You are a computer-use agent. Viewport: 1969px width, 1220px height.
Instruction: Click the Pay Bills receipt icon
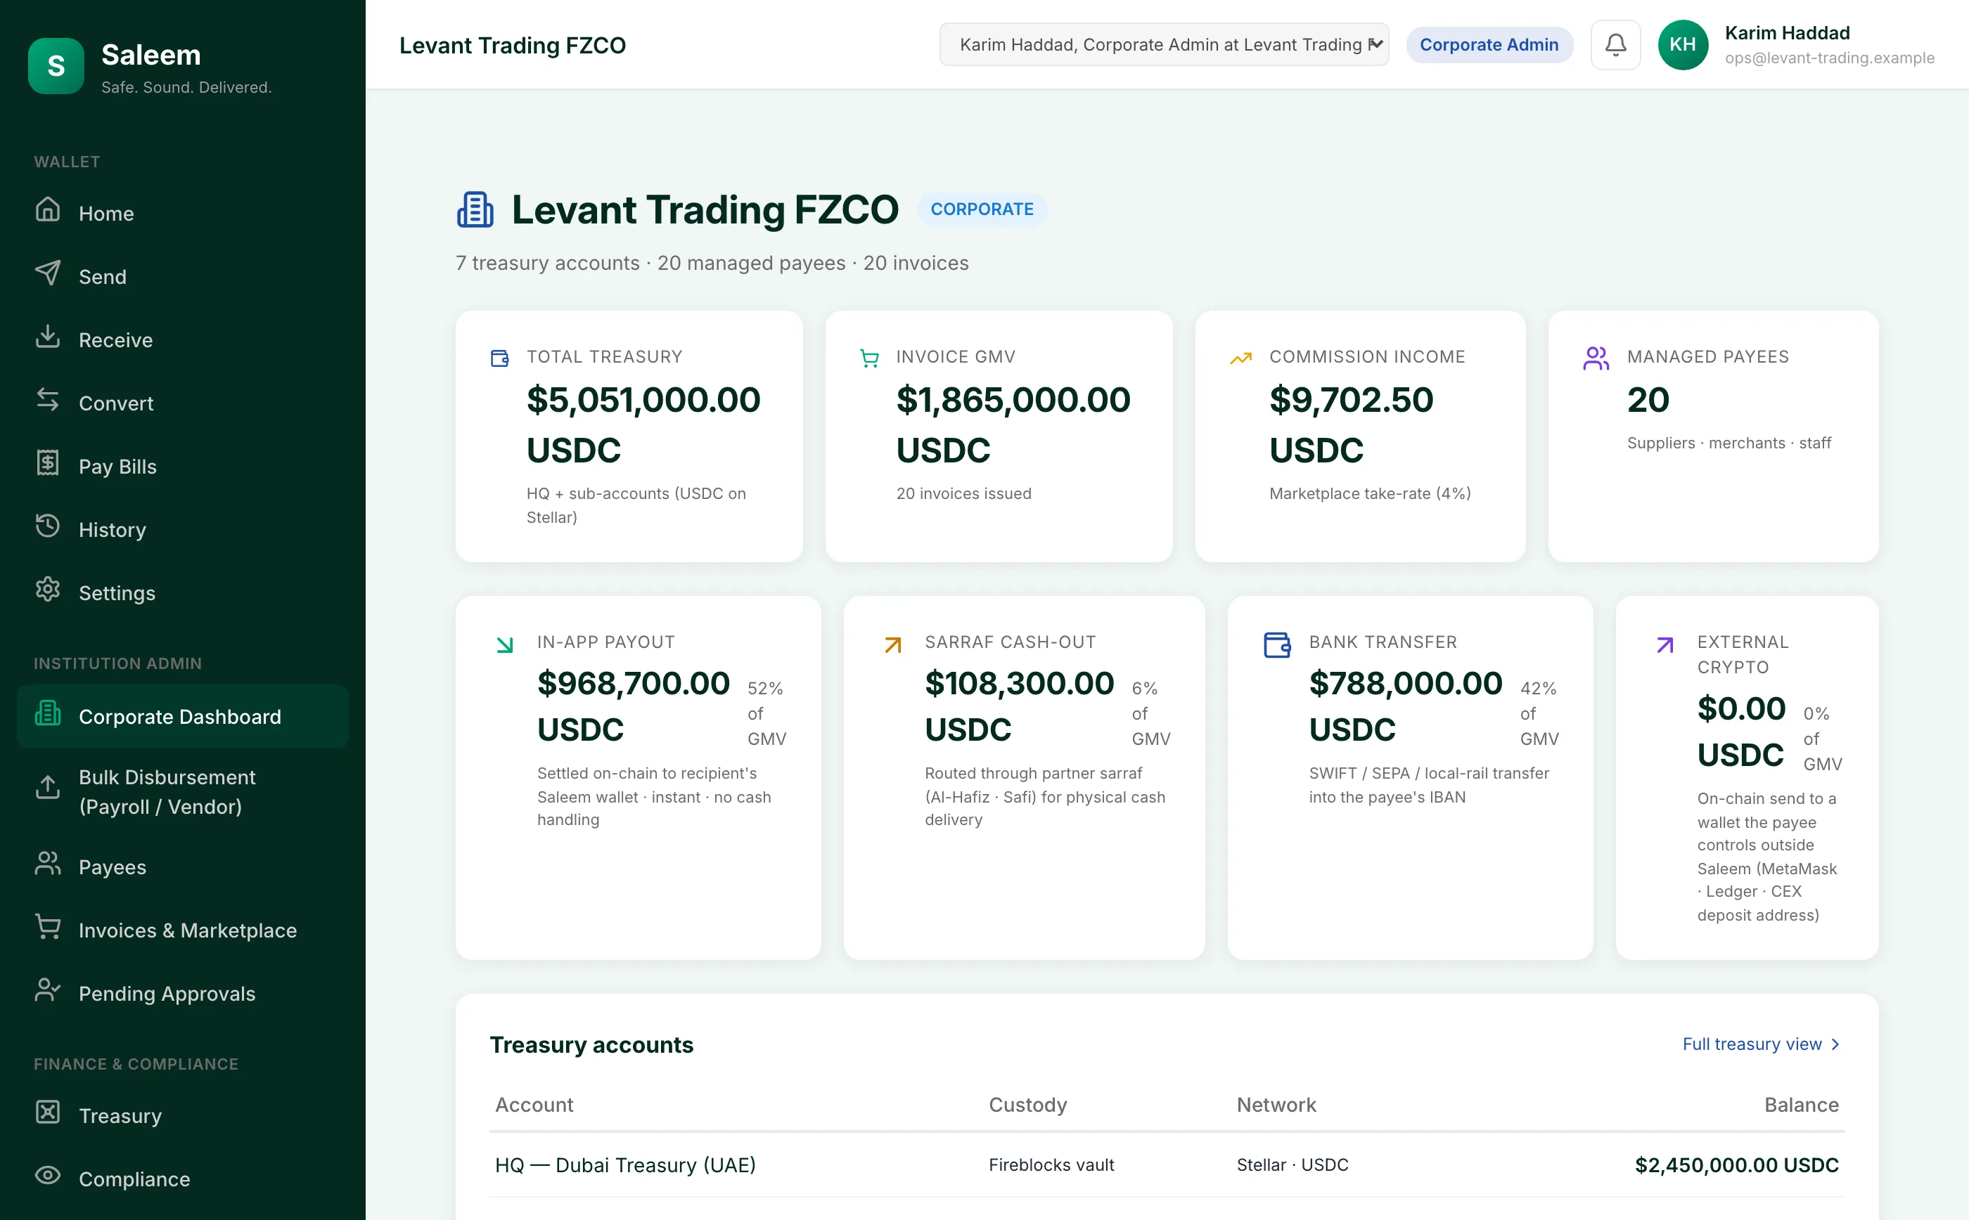pos(48,463)
